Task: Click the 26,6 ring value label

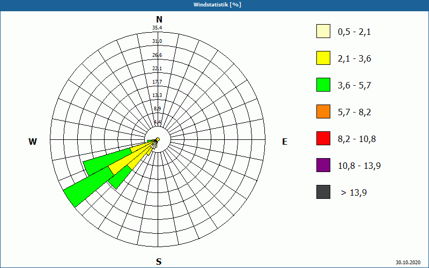Action: (157, 55)
